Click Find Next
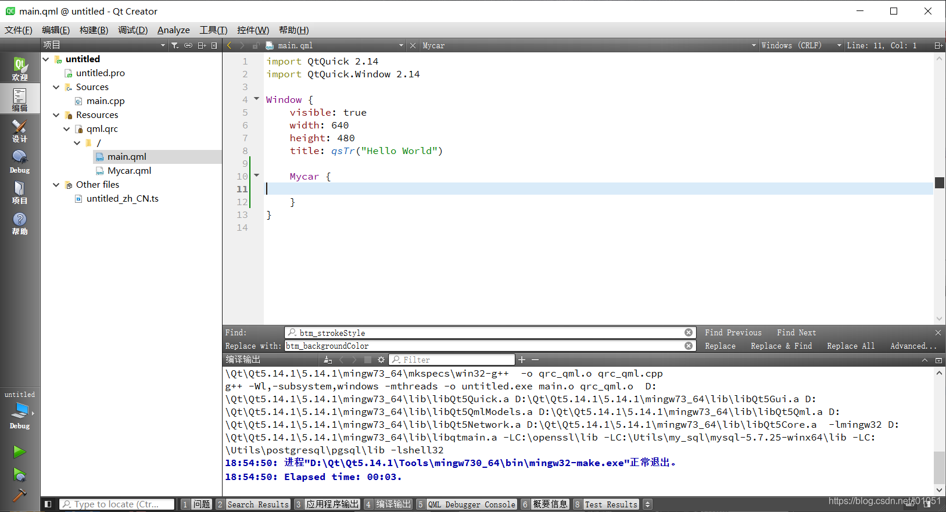946x512 pixels. click(797, 332)
